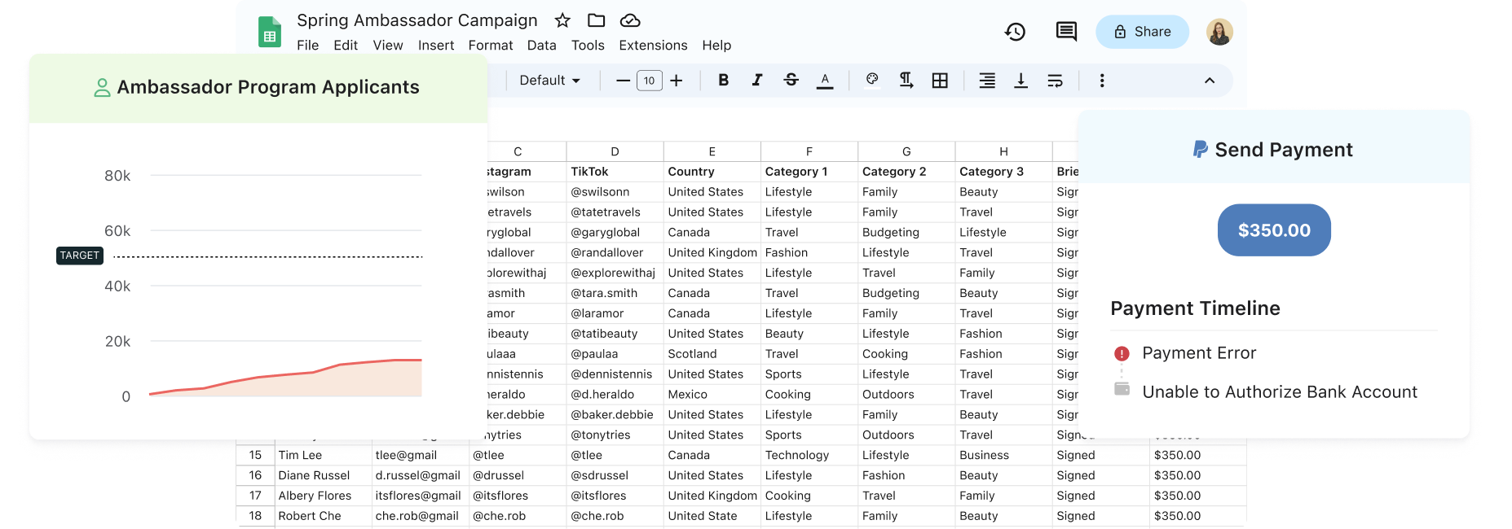Toggle italic formatting
The width and height of the screenshot is (1512, 529).
pos(757,80)
